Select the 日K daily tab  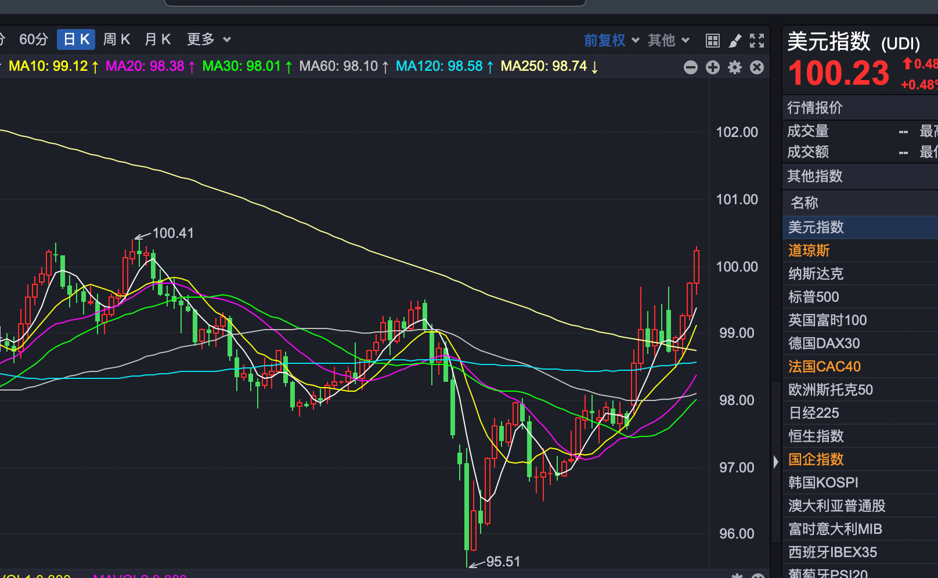pos(76,39)
